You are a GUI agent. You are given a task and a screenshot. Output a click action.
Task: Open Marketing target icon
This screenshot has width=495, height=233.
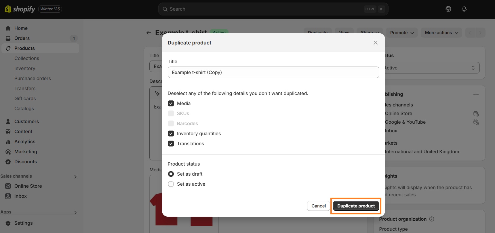(8, 152)
